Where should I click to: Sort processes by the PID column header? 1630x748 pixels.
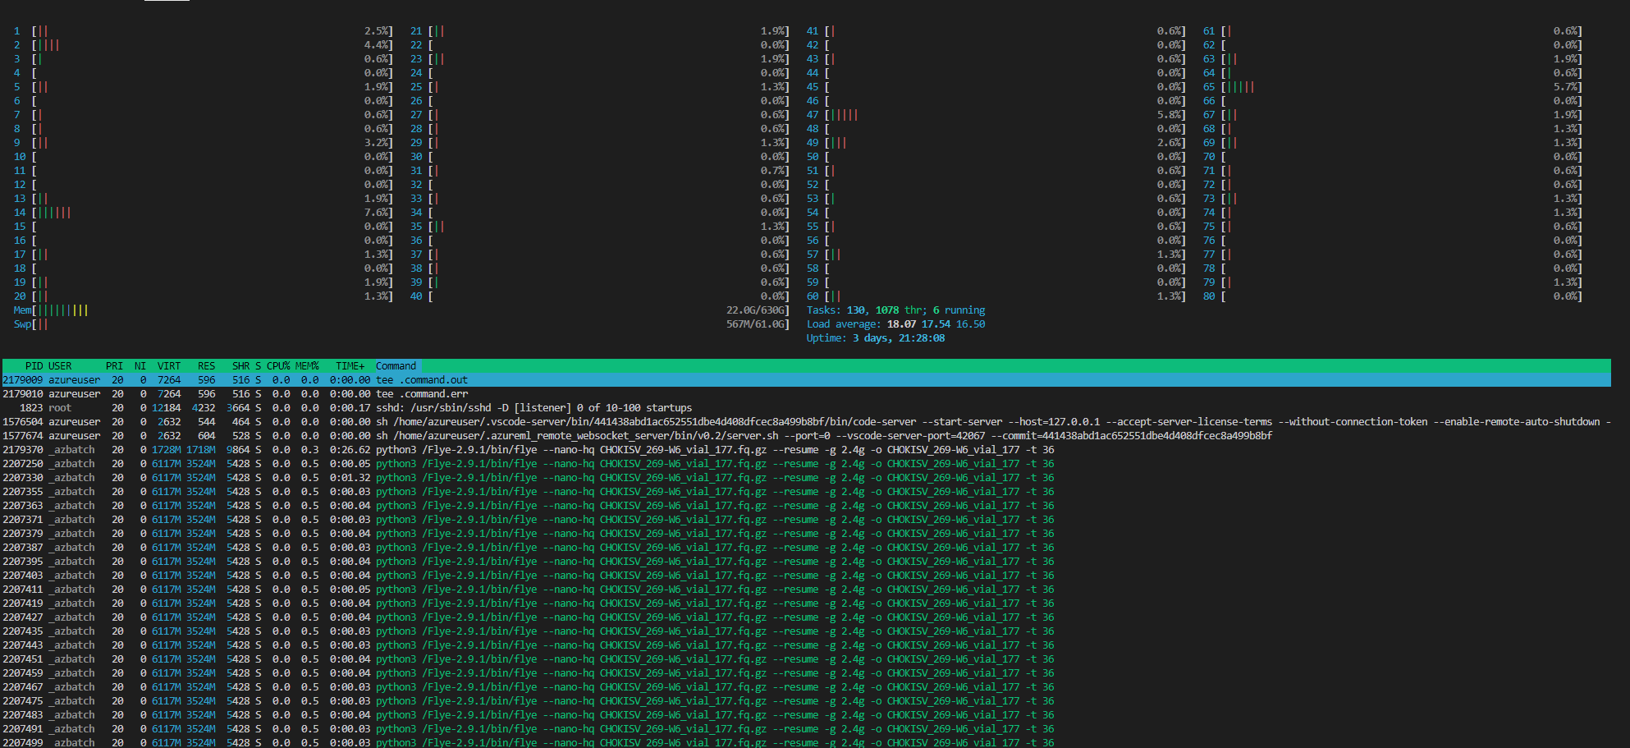[34, 365]
